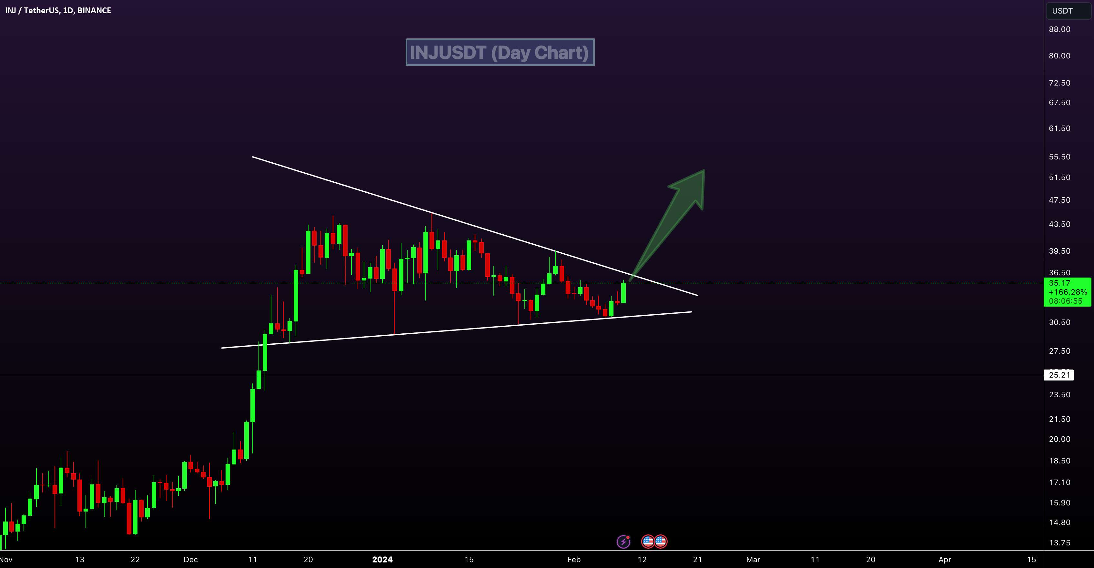
Task: Open the second US flag economic event icon
Action: 660,541
